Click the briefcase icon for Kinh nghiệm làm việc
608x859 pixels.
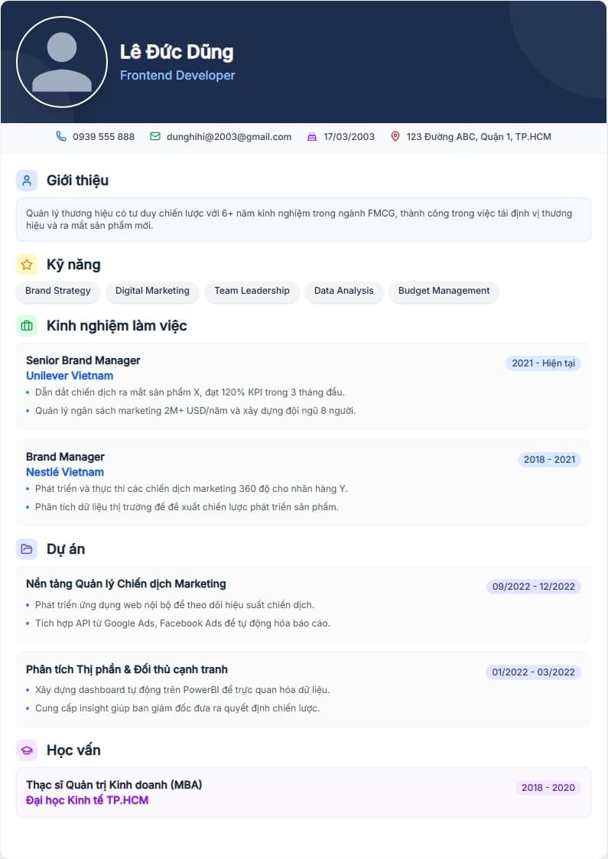click(x=27, y=326)
